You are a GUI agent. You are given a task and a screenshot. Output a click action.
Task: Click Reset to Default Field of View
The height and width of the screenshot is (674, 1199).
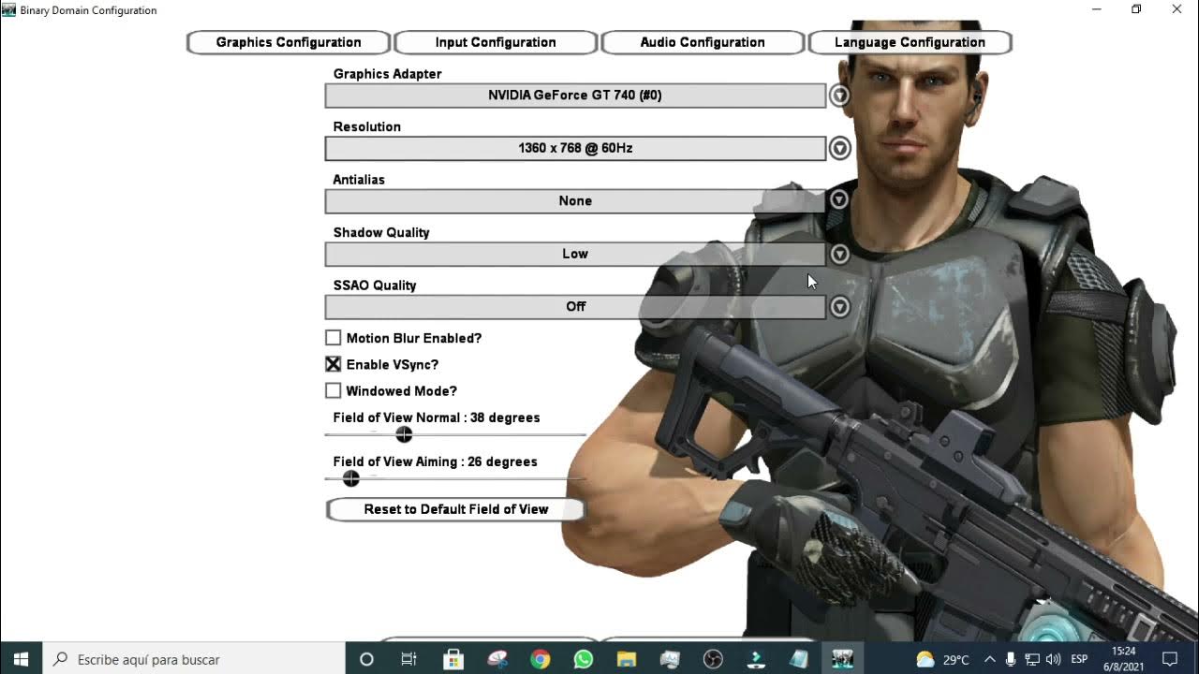tap(456, 509)
